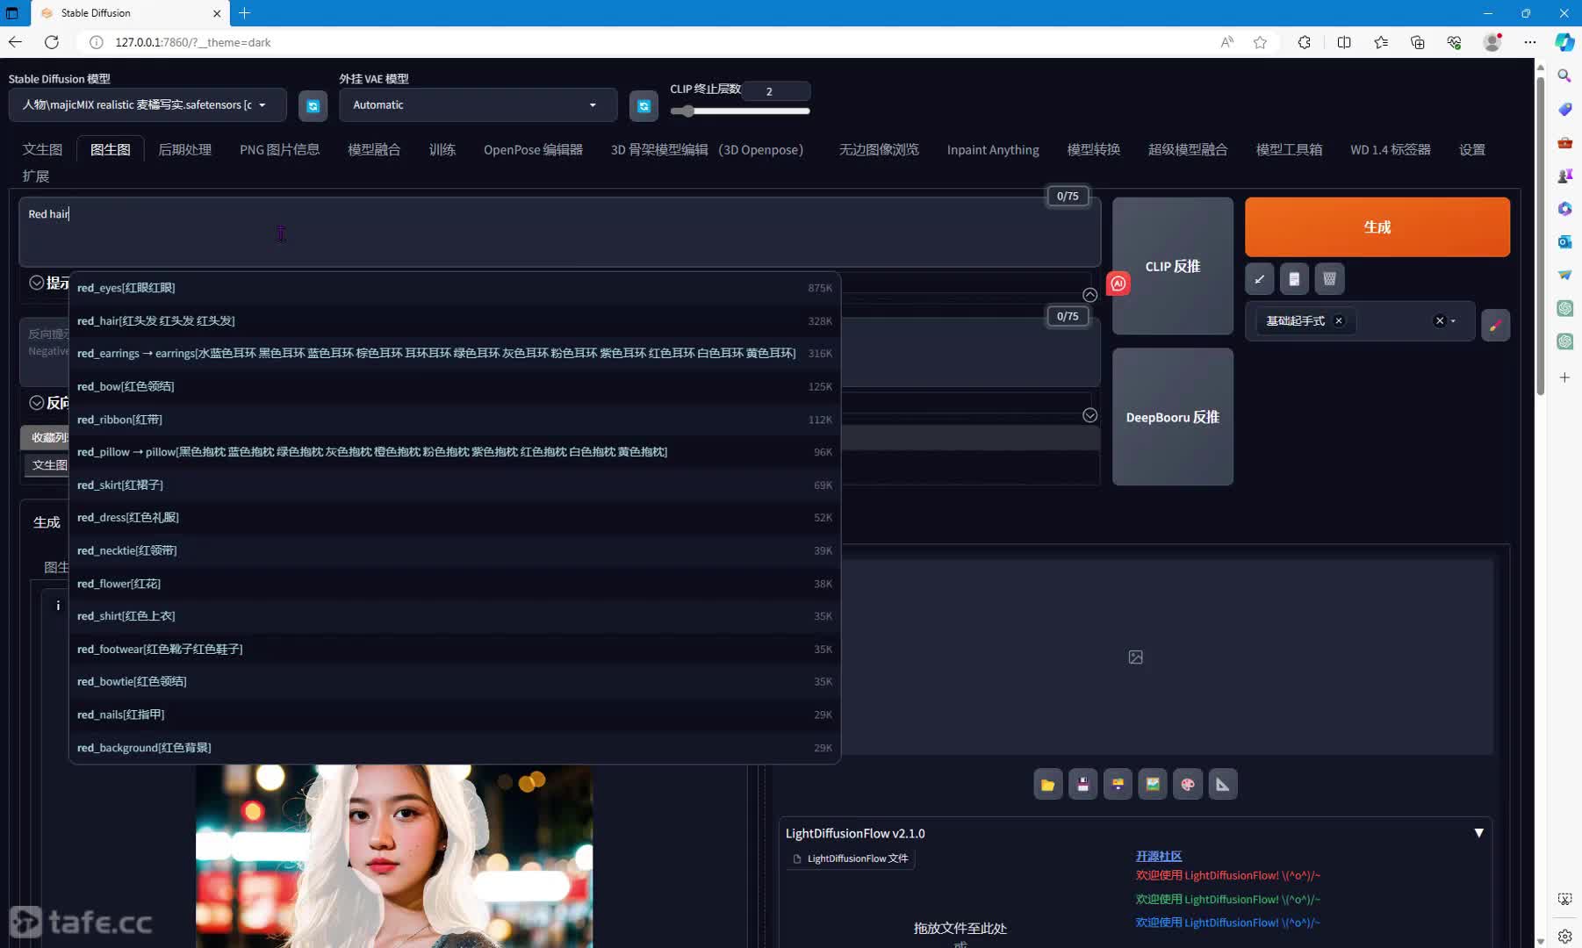Image resolution: width=1582 pixels, height=948 pixels.
Task: Add a sidebar app with plus icon
Action: (x=1564, y=377)
